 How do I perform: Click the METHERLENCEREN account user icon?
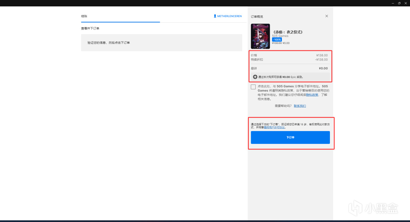(215, 16)
